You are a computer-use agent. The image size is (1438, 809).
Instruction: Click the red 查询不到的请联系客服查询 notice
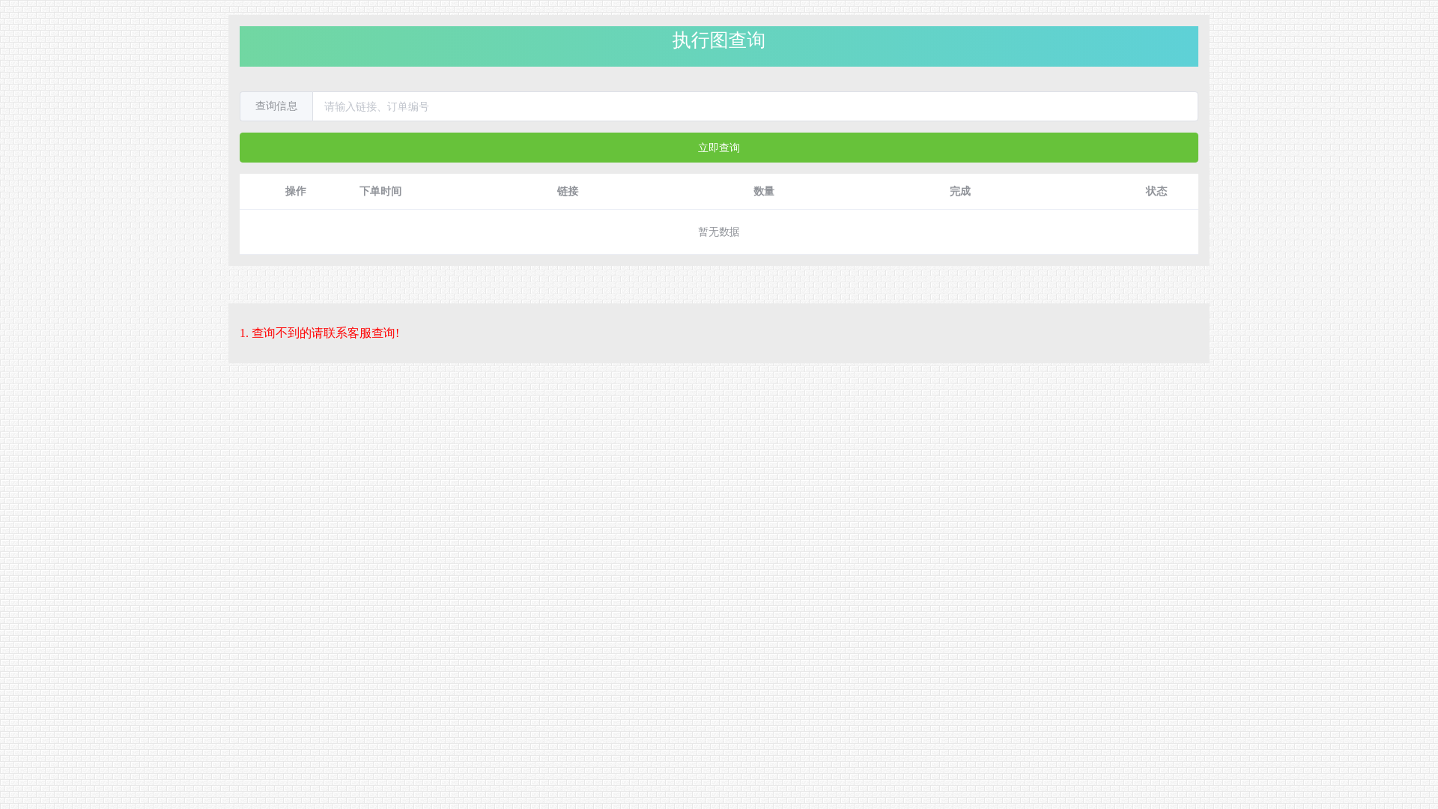(320, 333)
